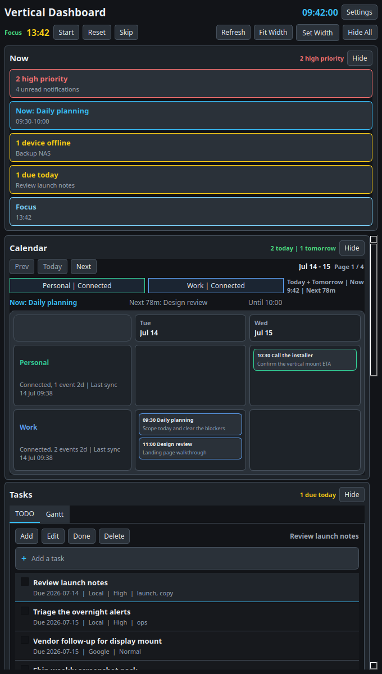Image resolution: width=382 pixels, height=674 pixels.
Task: Click 'Next 78m: Design review' text
Action: (169, 303)
